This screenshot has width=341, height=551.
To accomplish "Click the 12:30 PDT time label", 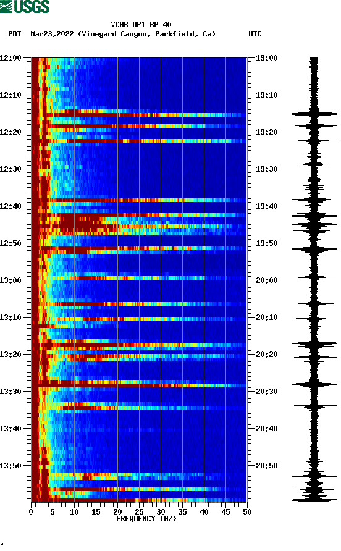I will [11, 169].
